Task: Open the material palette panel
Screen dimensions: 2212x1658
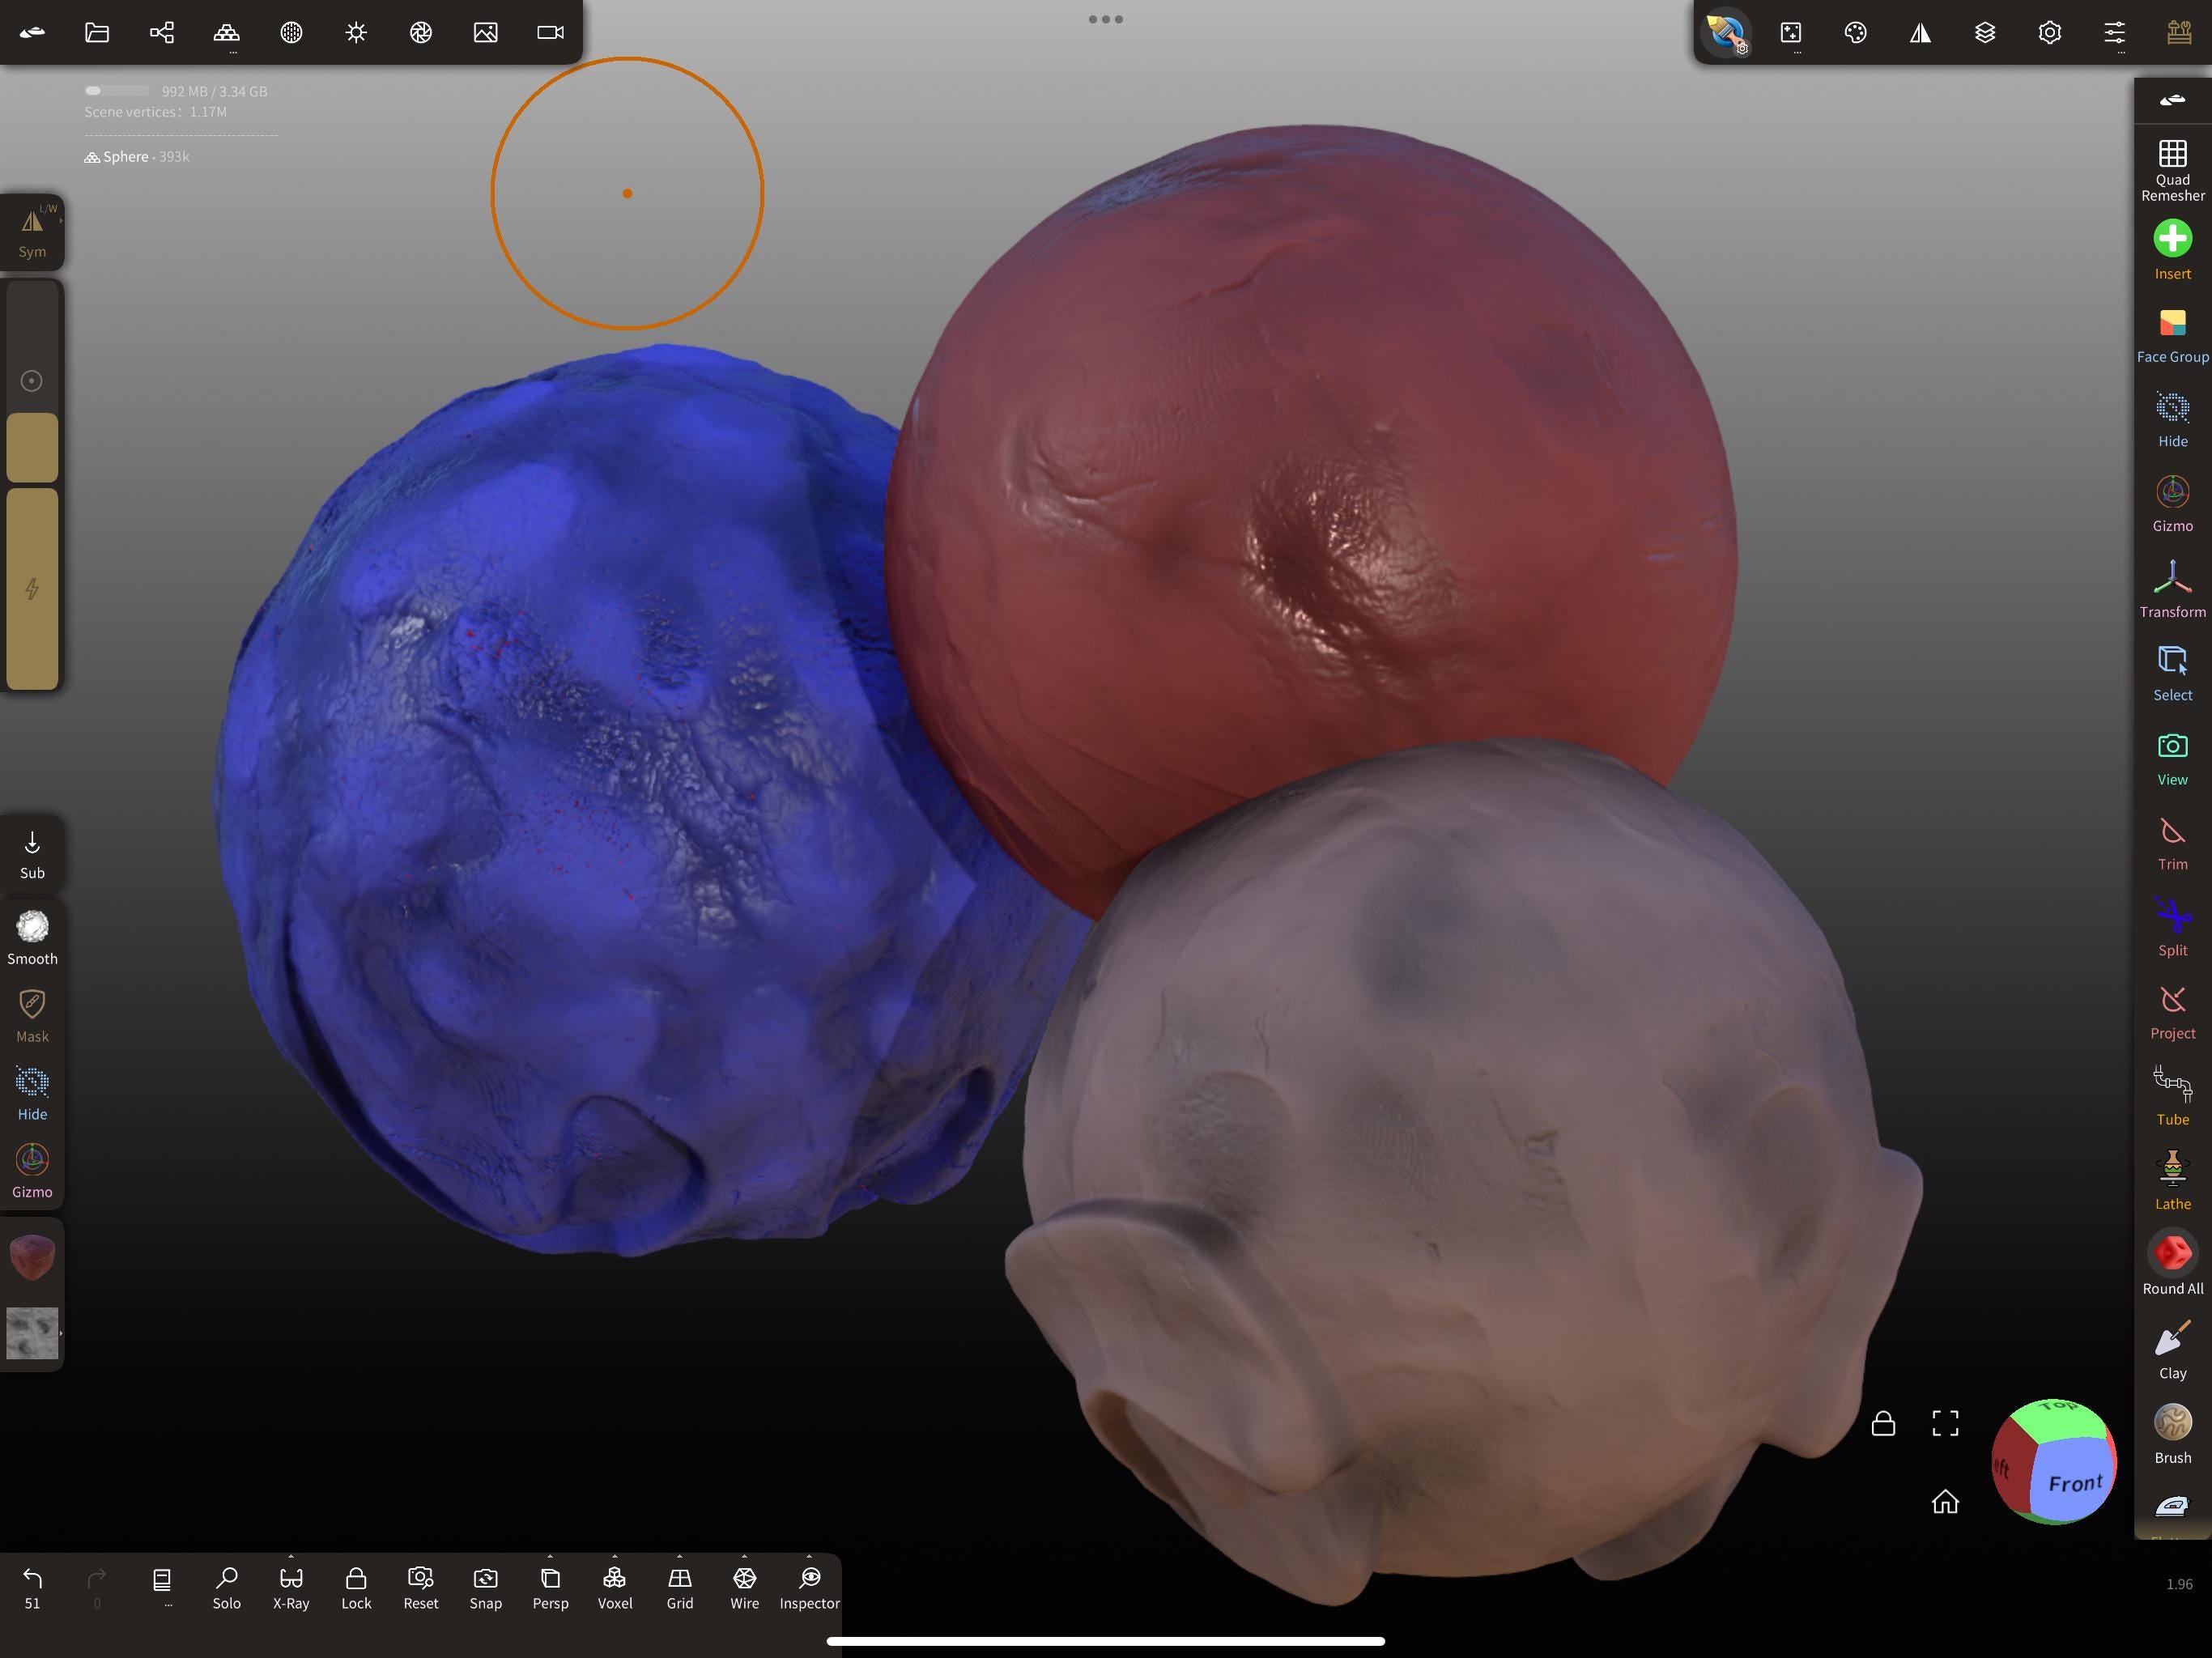Action: [x=1856, y=33]
